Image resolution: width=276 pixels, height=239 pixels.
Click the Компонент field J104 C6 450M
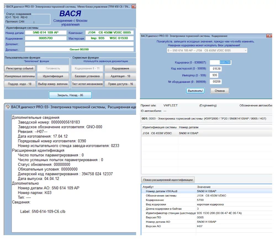(x=109, y=33)
